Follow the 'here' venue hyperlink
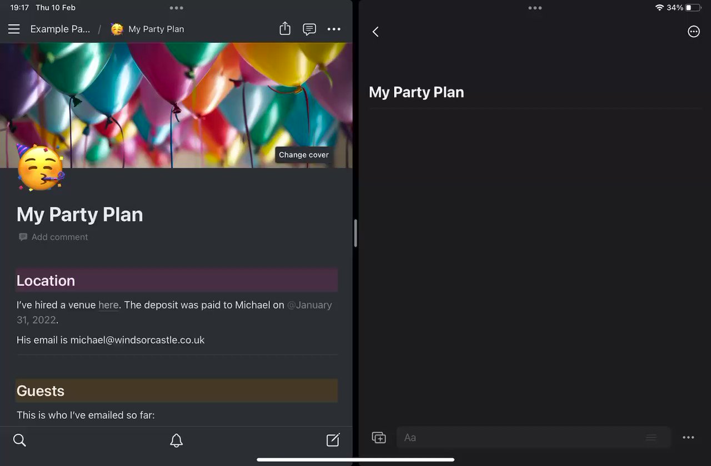The image size is (711, 466). pos(108,305)
